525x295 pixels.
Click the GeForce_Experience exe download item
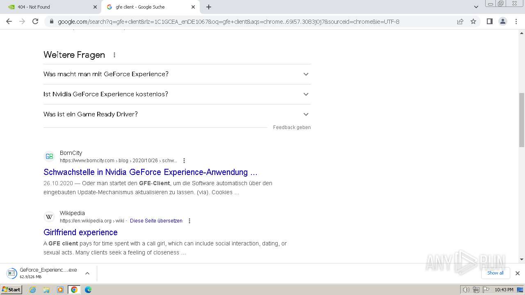42,273
